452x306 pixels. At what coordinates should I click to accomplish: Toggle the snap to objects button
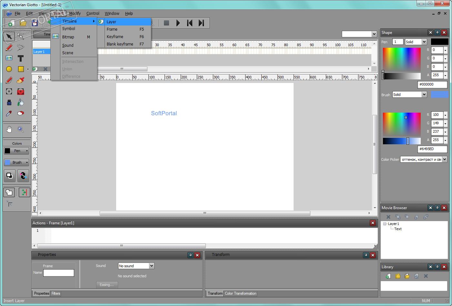pos(24,192)
